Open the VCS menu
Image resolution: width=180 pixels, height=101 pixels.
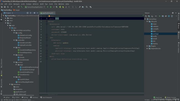pyautogui.click(x=56, y=4)
